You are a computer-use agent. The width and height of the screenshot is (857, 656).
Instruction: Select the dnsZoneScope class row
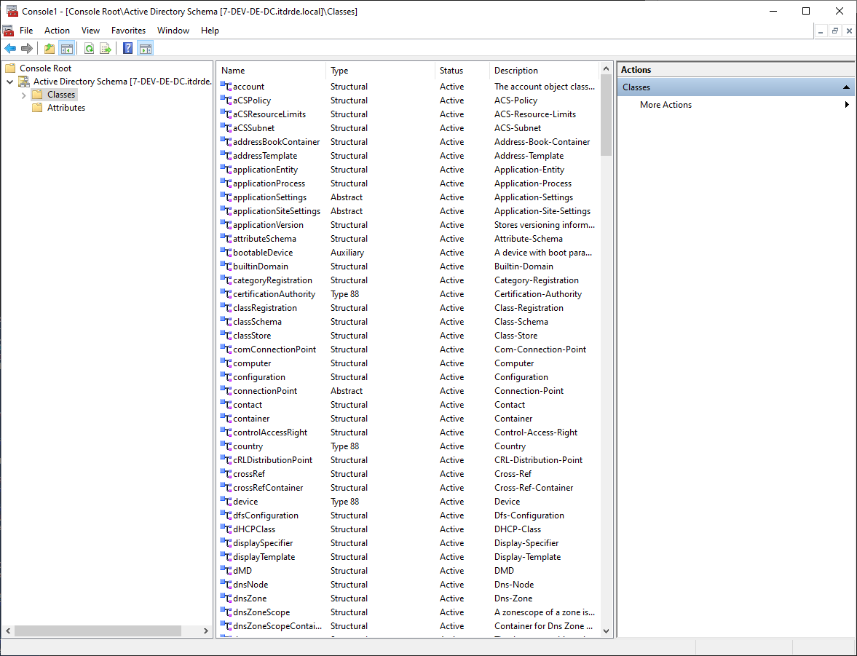click(x=408, y=612)
